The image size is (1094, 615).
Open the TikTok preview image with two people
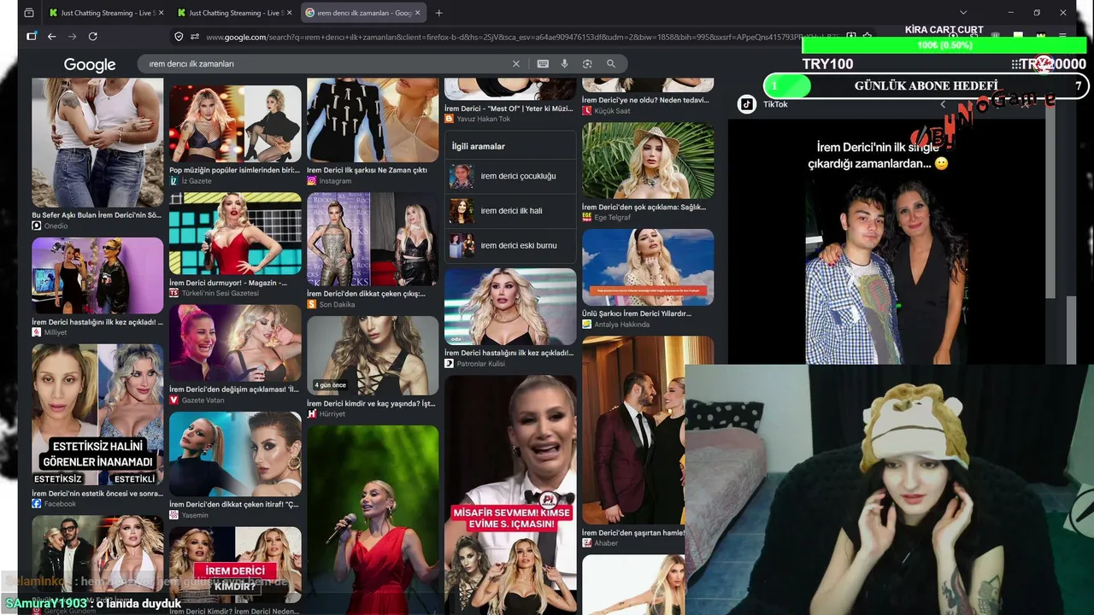coord(886,243)
